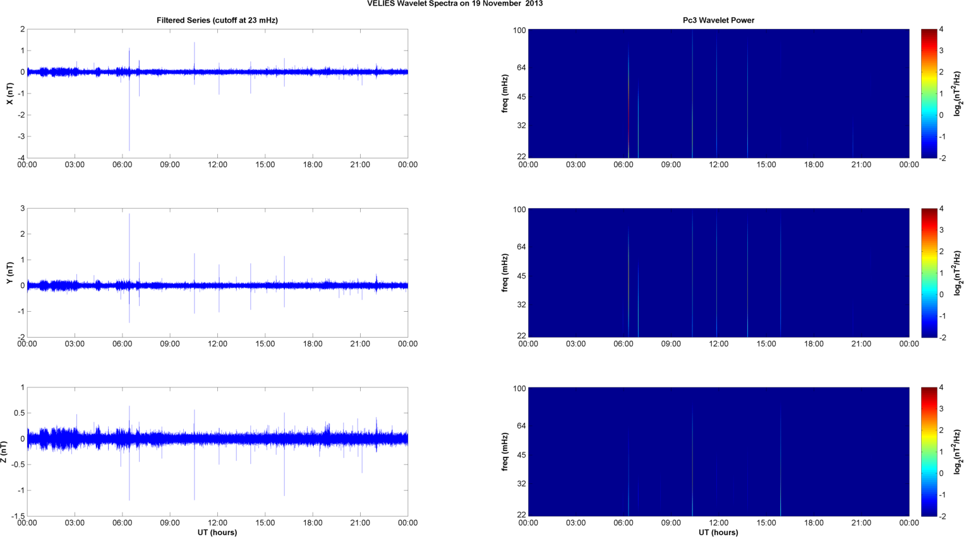The image size is (964, 537).
Task: Click the "21:00" tick under the X time series
Action: point(360,165)
